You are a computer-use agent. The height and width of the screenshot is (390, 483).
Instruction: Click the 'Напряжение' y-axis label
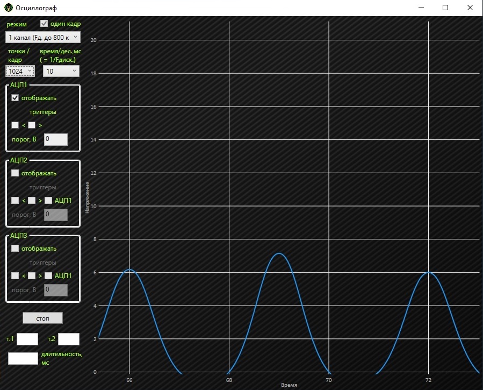87,197
